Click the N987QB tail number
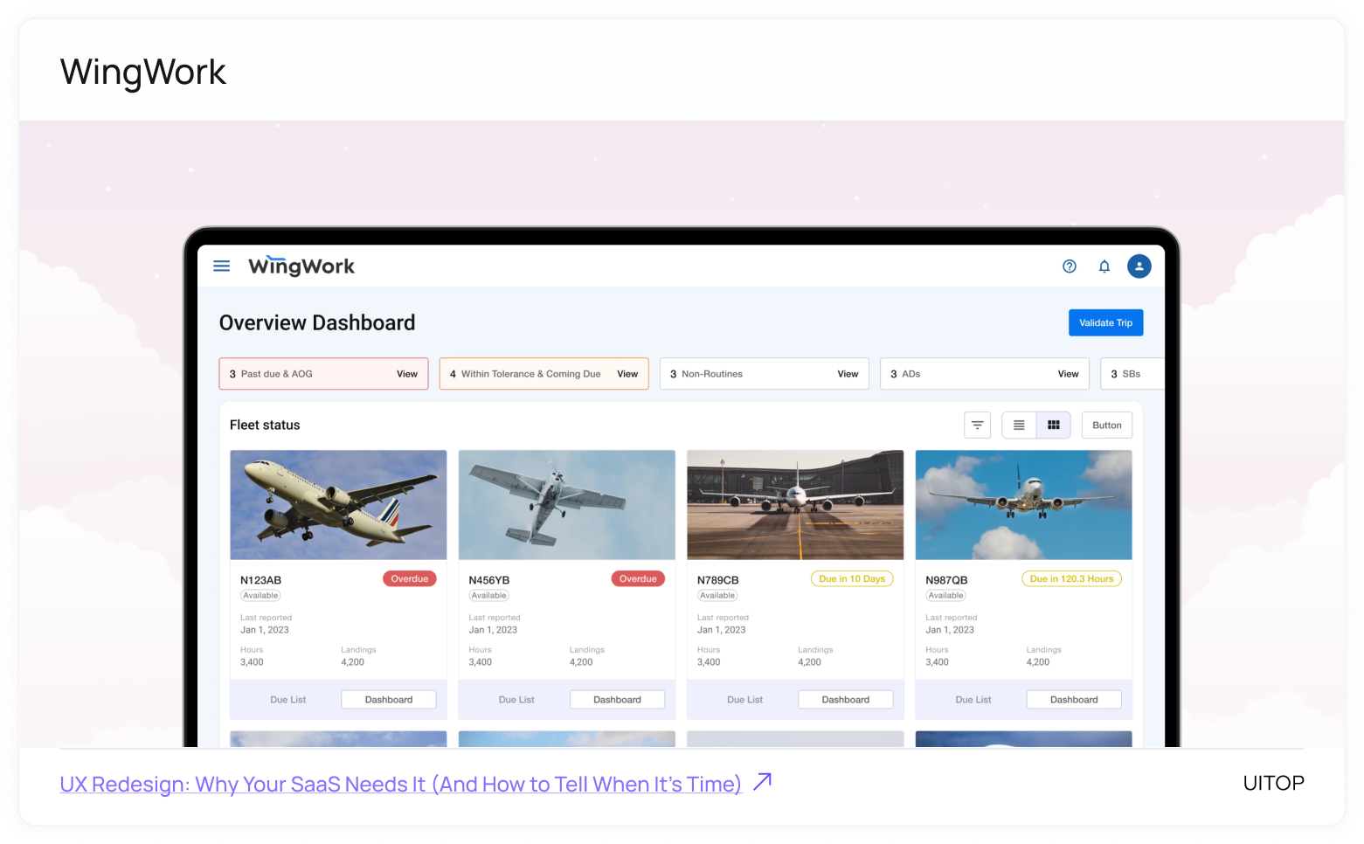Viewport: 1364px width, 844px height. (x=946, y=580)
